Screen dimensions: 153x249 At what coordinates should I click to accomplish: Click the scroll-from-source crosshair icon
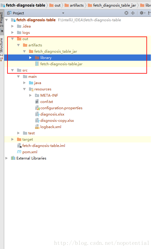(126, 13)
